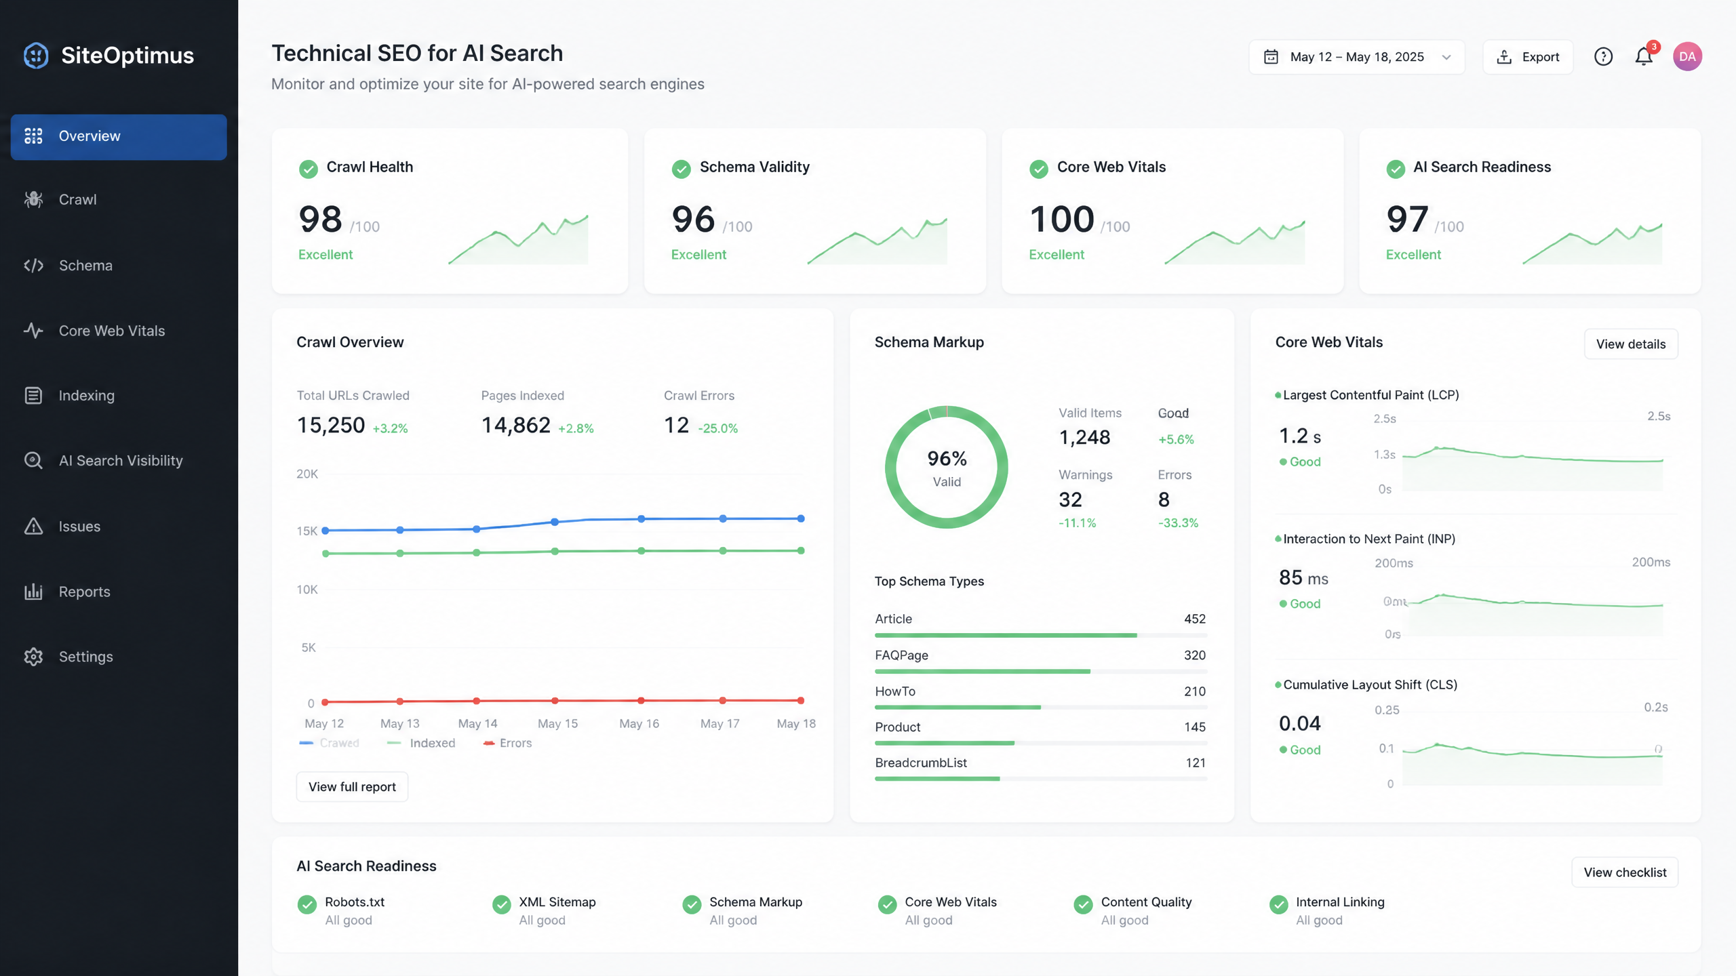This screenshot has height=976, width=1736.
Task: Click the Pages Indexed value 14,862
Action: pyautogui.click(x=516, y=425)
